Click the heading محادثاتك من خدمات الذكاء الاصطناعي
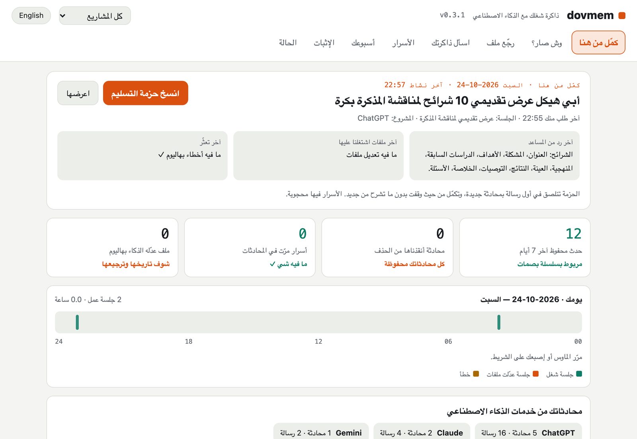The height and width of the screenshot is (439, 637). coord(514,411)
